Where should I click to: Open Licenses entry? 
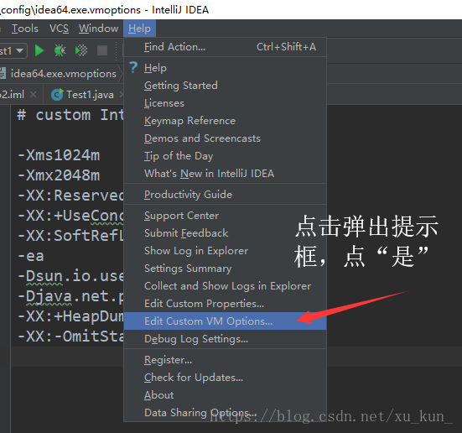pos(225,103)
